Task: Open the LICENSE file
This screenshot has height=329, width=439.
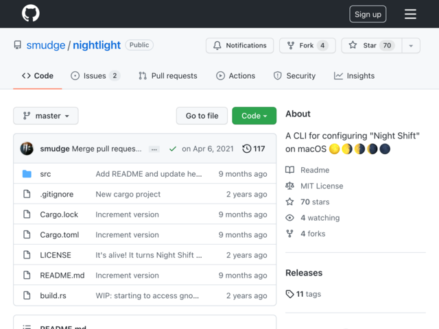Action: (x=56, y=255)
